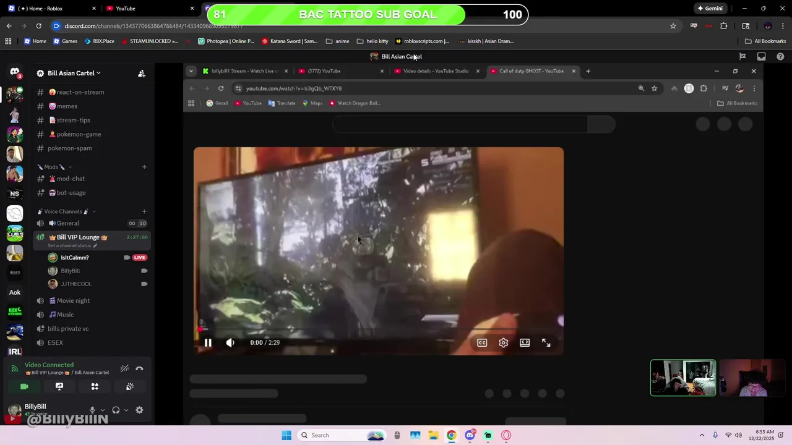Open Gemini button in Chrome
This screenshot has height=445, width=792.
[710, 9]
